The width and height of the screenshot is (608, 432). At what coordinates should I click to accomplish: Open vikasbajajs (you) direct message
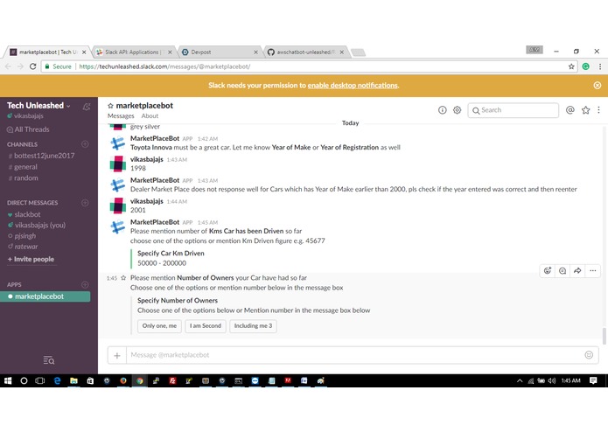(x=37, y=225)
